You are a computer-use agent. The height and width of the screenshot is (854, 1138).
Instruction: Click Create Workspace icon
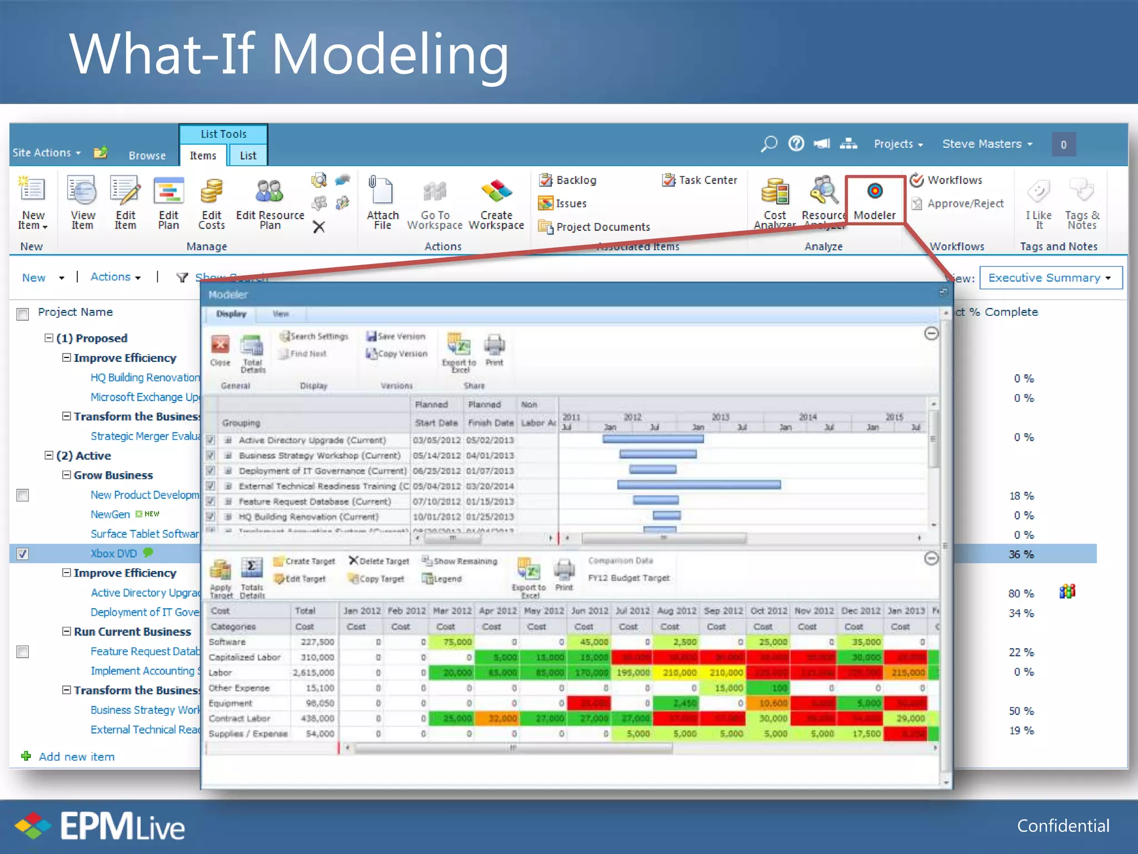coord(496,191)
